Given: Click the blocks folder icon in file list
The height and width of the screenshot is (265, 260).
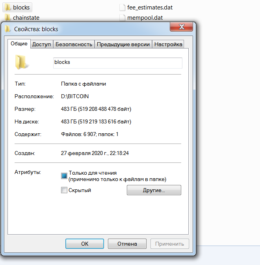Looking at the screenshot, I should [x=8, y=7].
